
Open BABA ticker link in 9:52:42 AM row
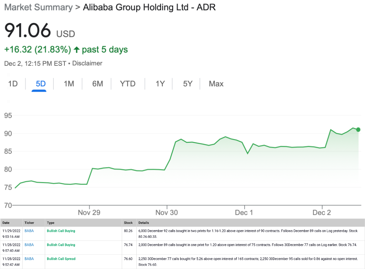pos(29,259)
